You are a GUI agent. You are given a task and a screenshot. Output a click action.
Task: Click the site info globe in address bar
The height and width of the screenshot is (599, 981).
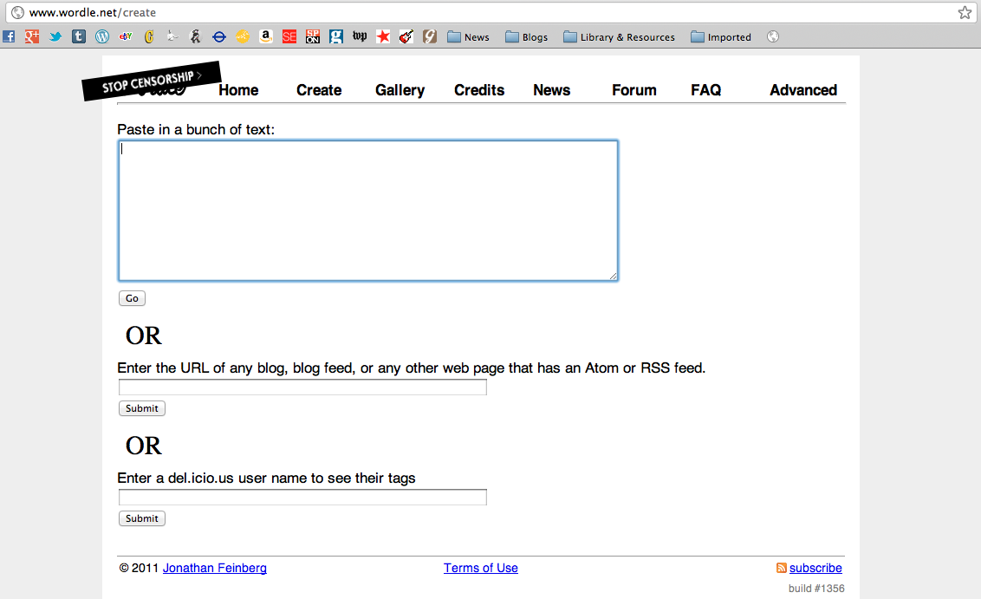point(17,12)
